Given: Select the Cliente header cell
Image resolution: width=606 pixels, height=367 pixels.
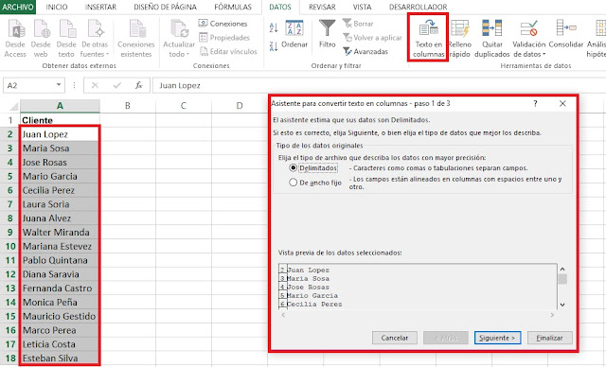Looking at the screenshot, I should (x=60, y=120).
